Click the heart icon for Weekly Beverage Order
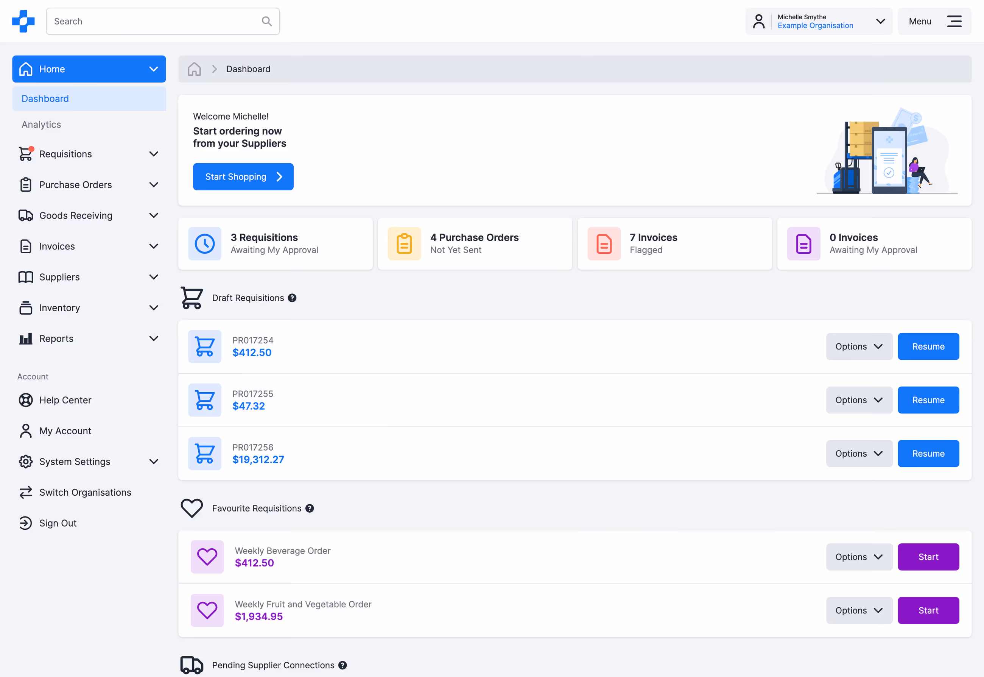 pos(207,557)
